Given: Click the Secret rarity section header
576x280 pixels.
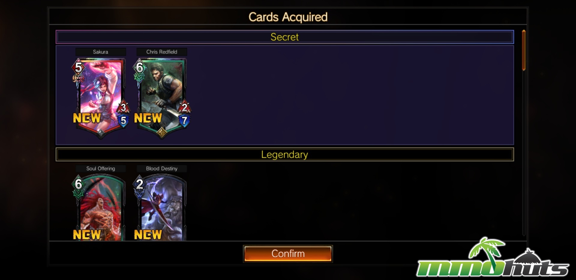Looking at the screenshot, I should point(285,37).
